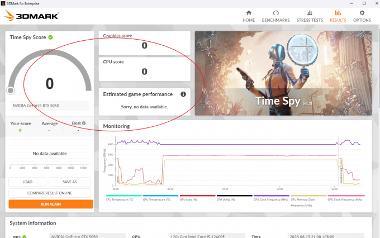Click the score gauge dial knob
The width and height of the screenshot is (380, 238).
[11, 91]
